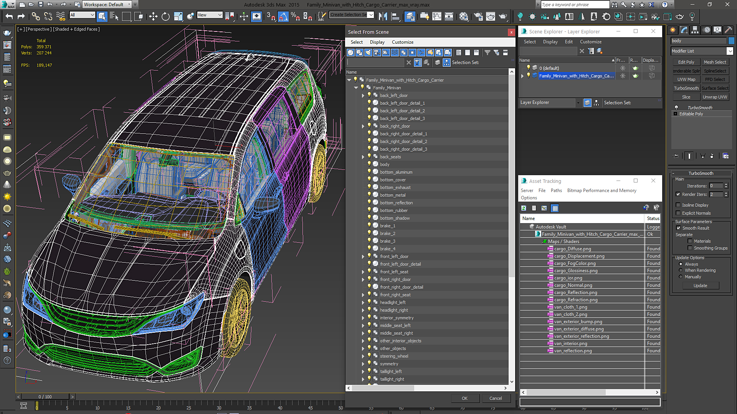Switch Asset Tracking to table view icon

click(555, 208)
